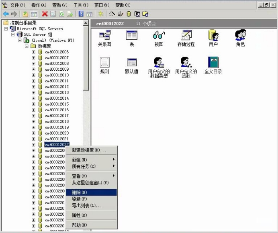Click the red X delete toolbar button
Viewport: 278px width, 233px height.
[45, 14]
